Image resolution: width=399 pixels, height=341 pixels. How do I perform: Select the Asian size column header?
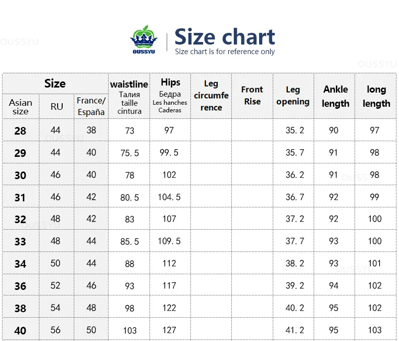20,107
